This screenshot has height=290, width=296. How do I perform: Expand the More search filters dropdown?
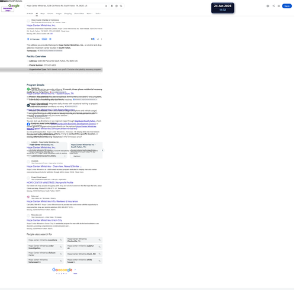click(89, 14)
